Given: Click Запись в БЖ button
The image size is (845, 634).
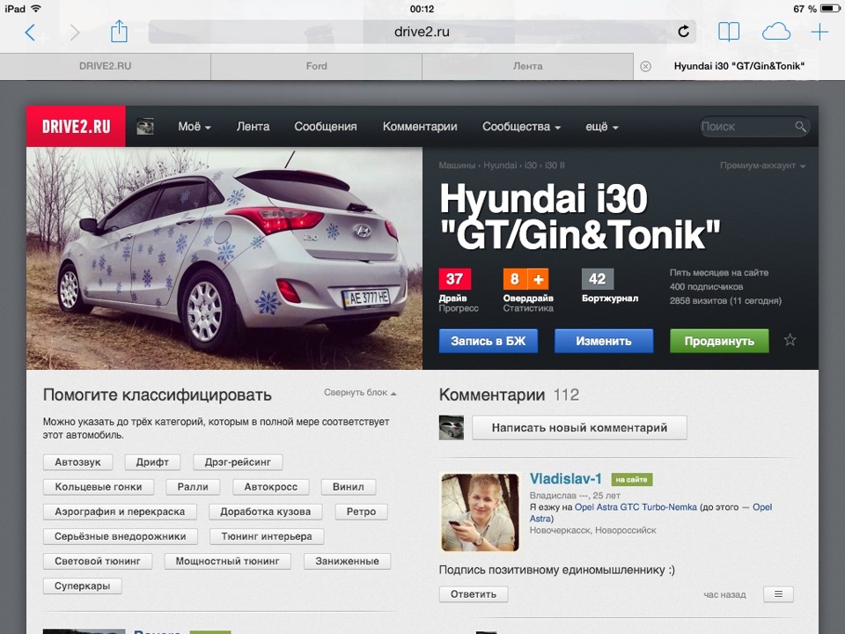Looking at the screenshot, I should [x=489, y=341].
